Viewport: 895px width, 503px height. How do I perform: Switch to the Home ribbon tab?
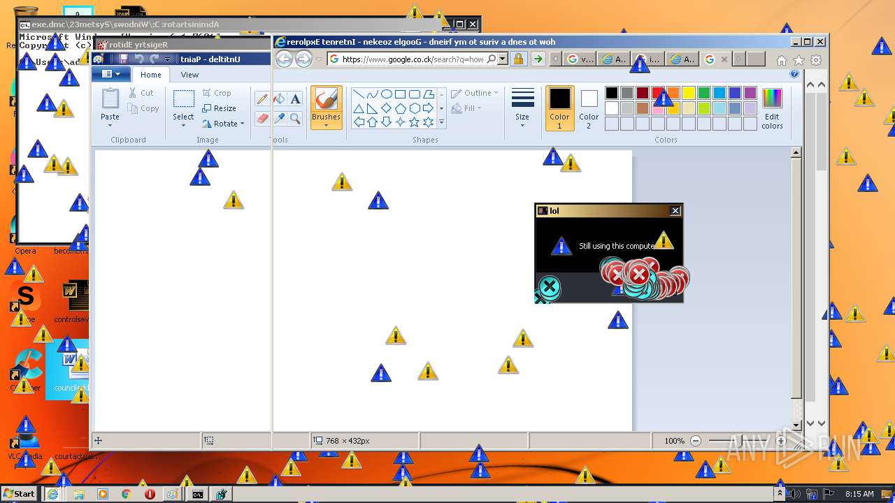point(150,75)
